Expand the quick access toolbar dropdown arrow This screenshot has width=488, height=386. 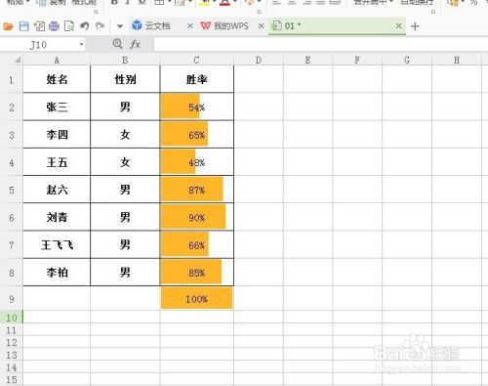click(x=120, y=26)
